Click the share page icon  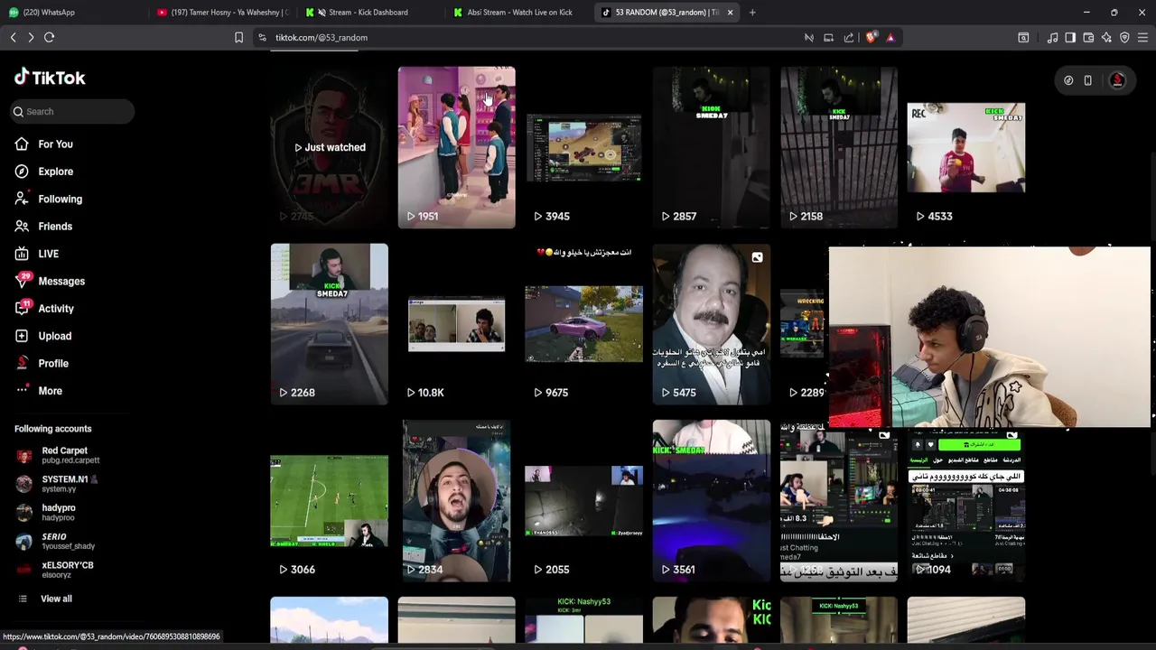pos(849,37)
